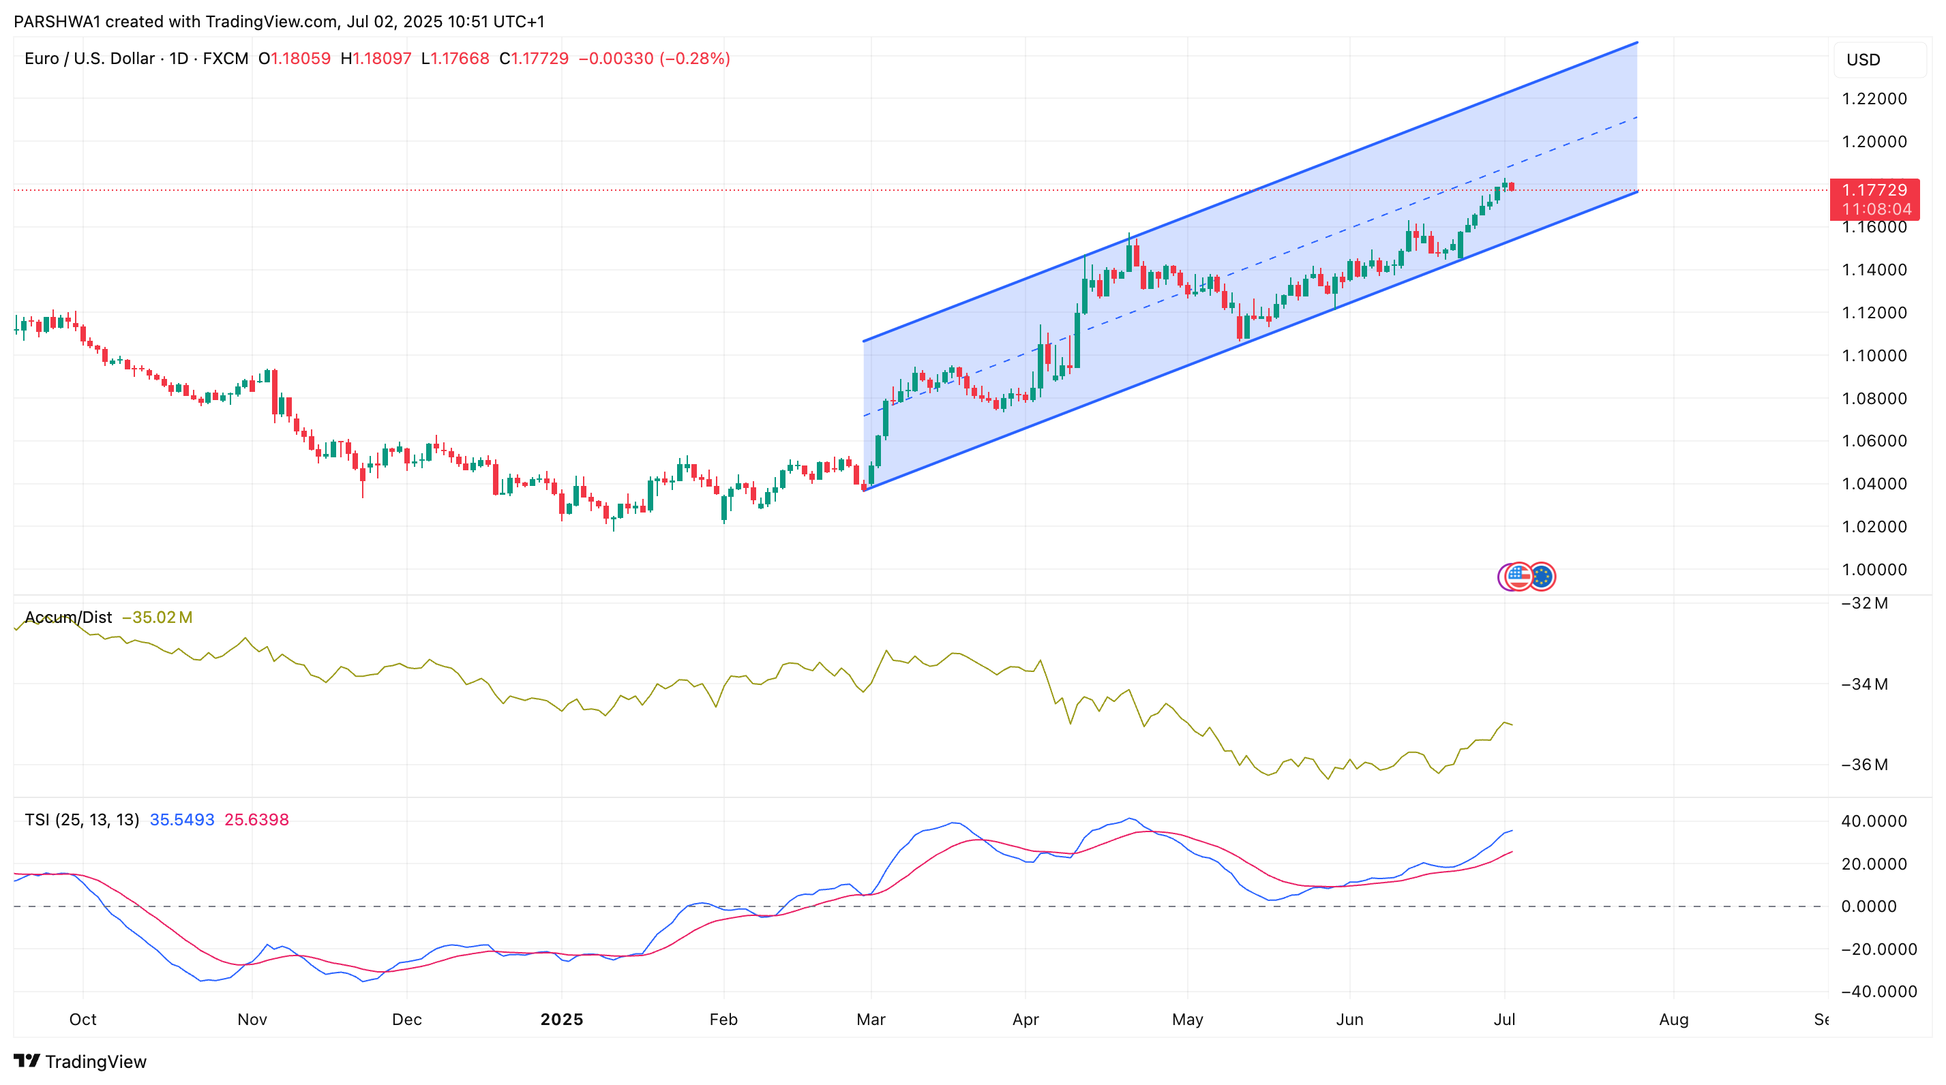Click TSI red signal value 25.6398
The width and height of the screenshot is (1946, 1085).
click(x=257, y=819)
